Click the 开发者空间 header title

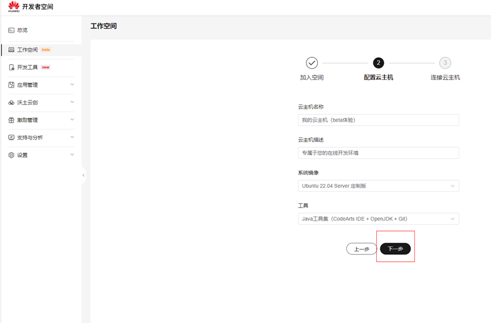[x=37, y=7]
